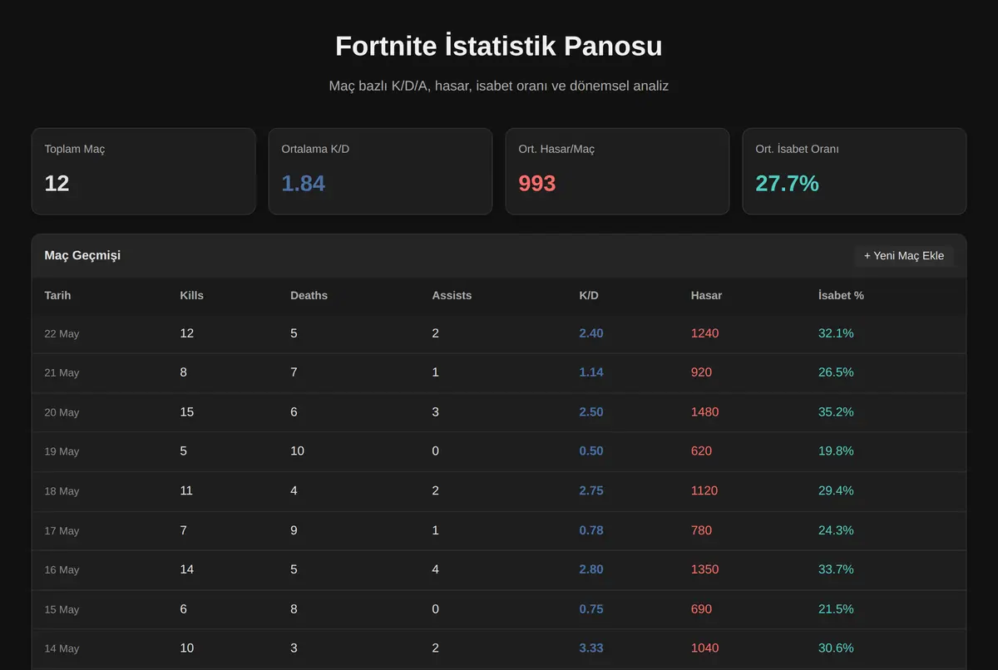Select the 'İsabet %' column header
998x670 pixels.
pos(842,295)
